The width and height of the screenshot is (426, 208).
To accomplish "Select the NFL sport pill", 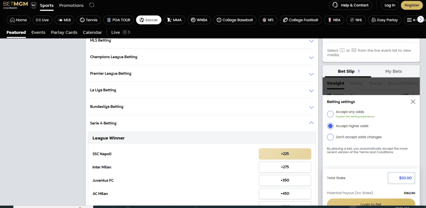I will 268,20.
